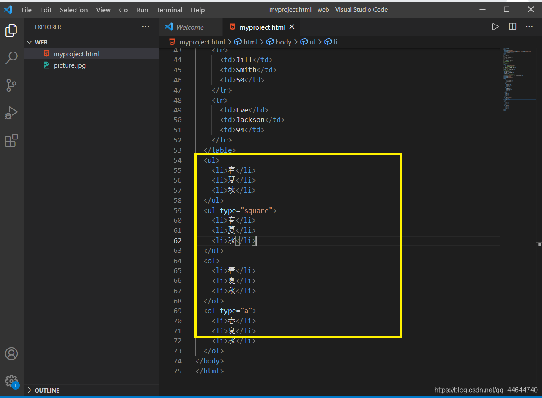Click the closing </table> tag on line 53
The image size is (542, 398).
click(x=220, y=150)
